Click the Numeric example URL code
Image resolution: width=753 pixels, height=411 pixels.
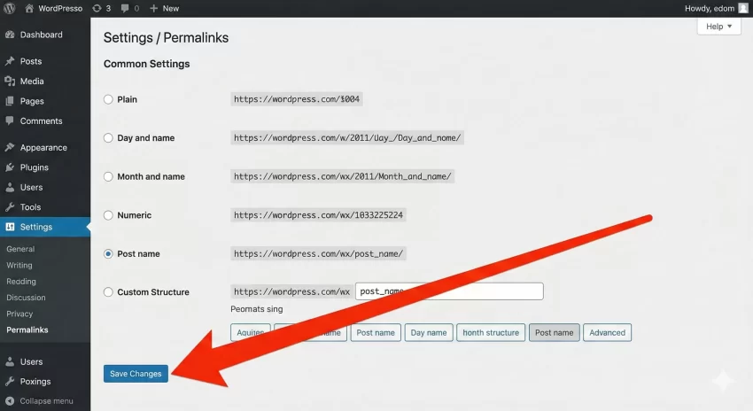pyautogui.click(x=318, y=215)
